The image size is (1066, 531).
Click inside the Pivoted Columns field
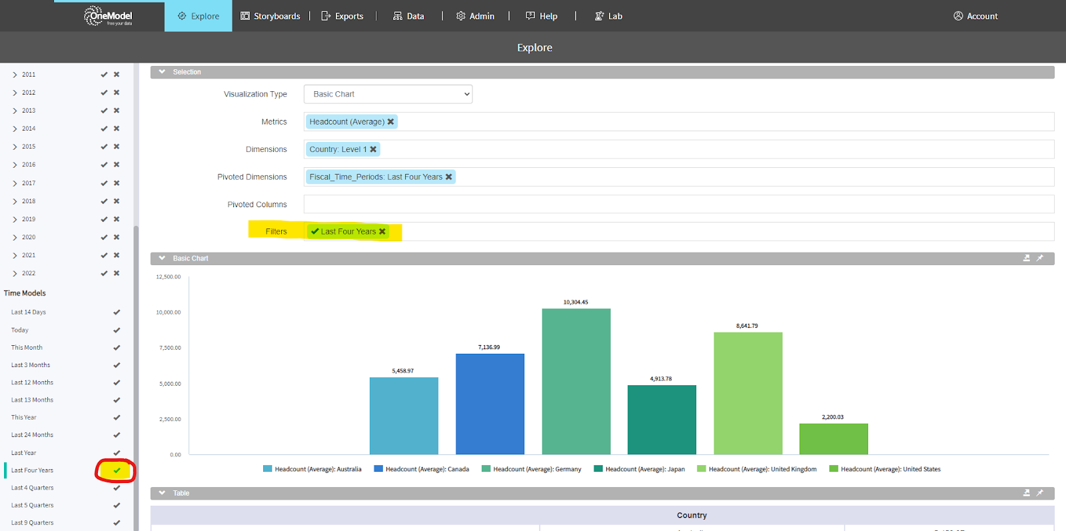pyautogui.click(x=678, y=205)
